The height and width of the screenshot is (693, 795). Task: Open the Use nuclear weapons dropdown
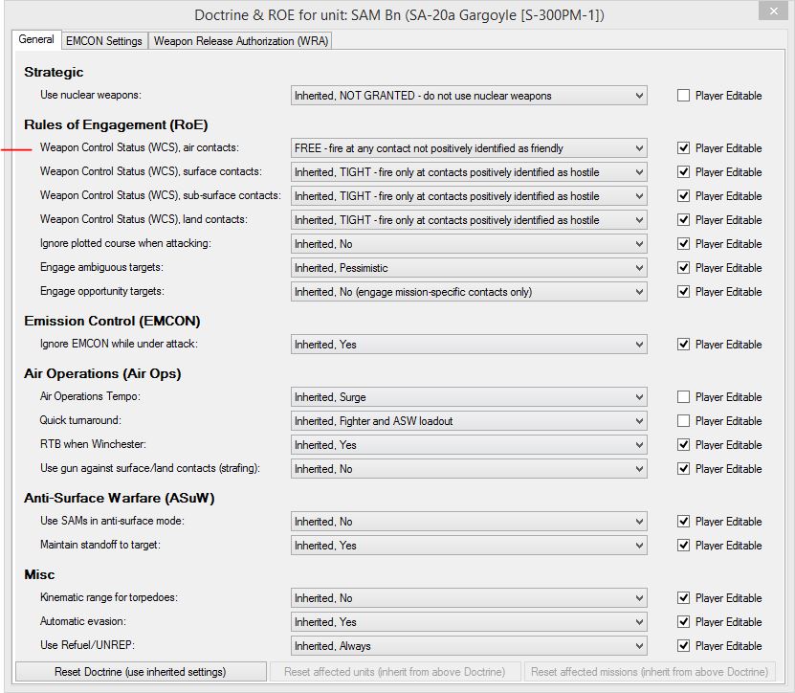[469, 96]
